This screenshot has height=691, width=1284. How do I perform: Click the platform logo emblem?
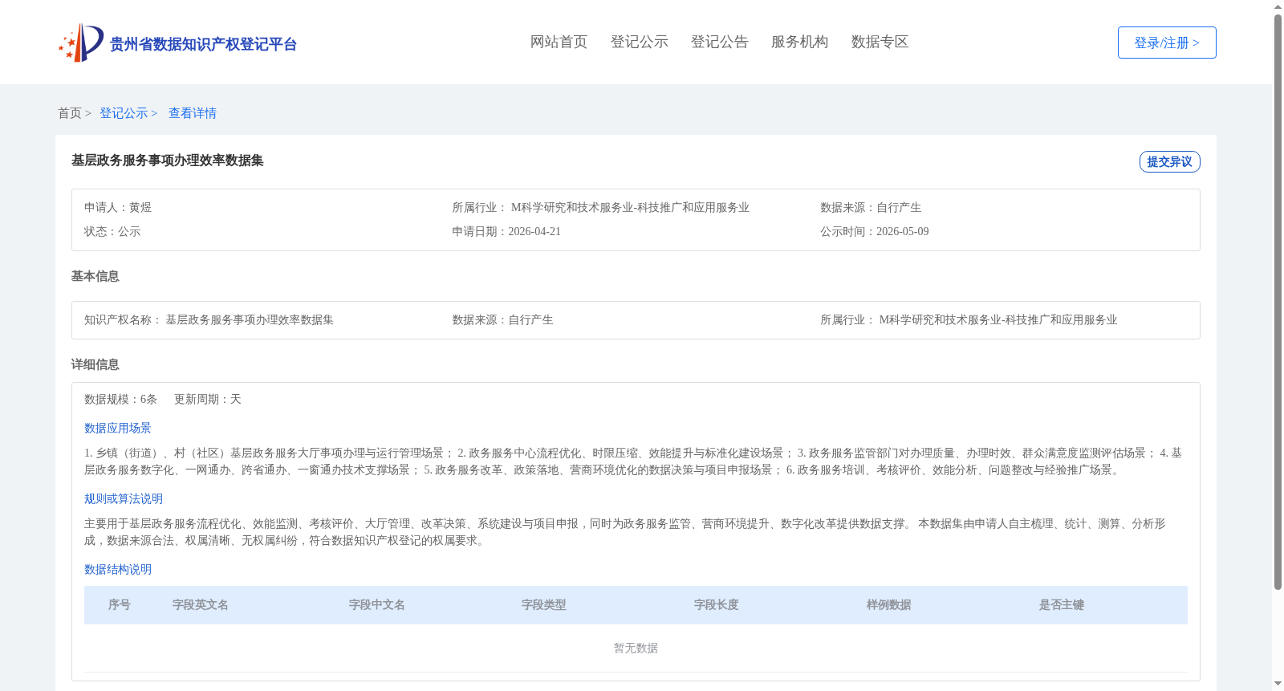81,43
